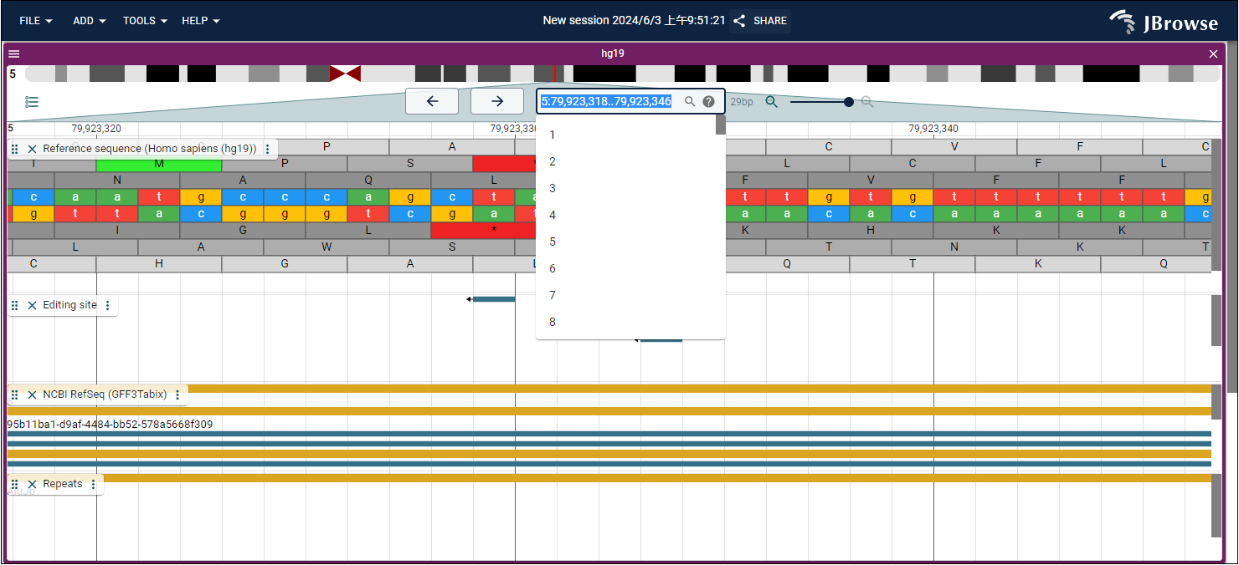Viewport: 1239px width, 565px height.
Task: Click the zoom out magnifier icon
Action: pyautogui.click(x=772, y=102)
